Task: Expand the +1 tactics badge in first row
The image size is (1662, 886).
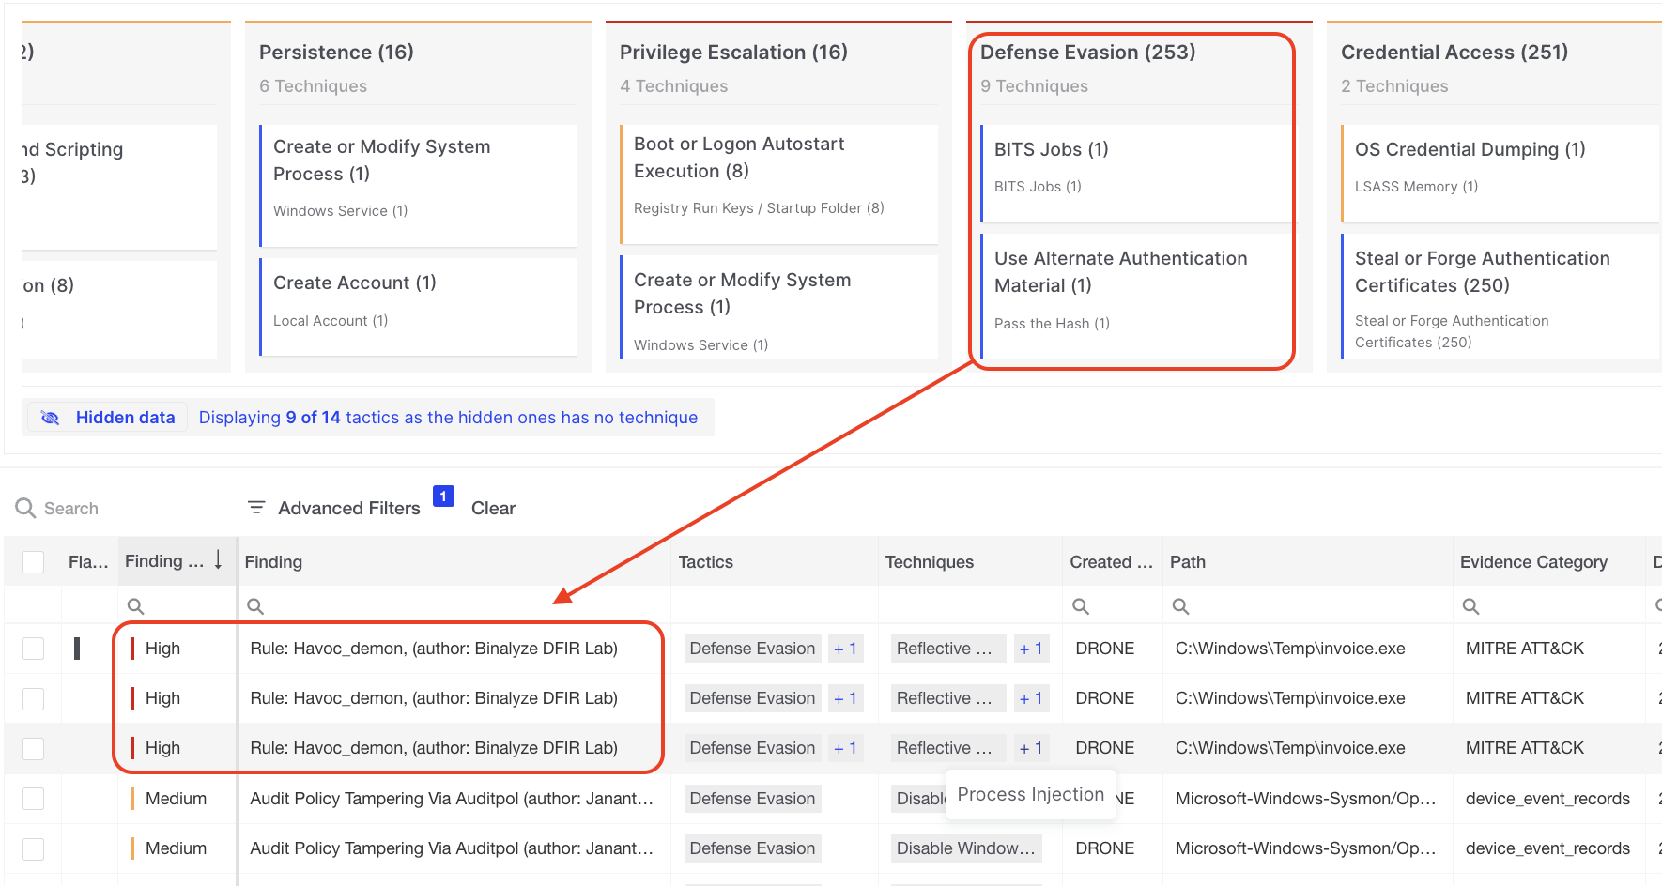Action: 845,649
